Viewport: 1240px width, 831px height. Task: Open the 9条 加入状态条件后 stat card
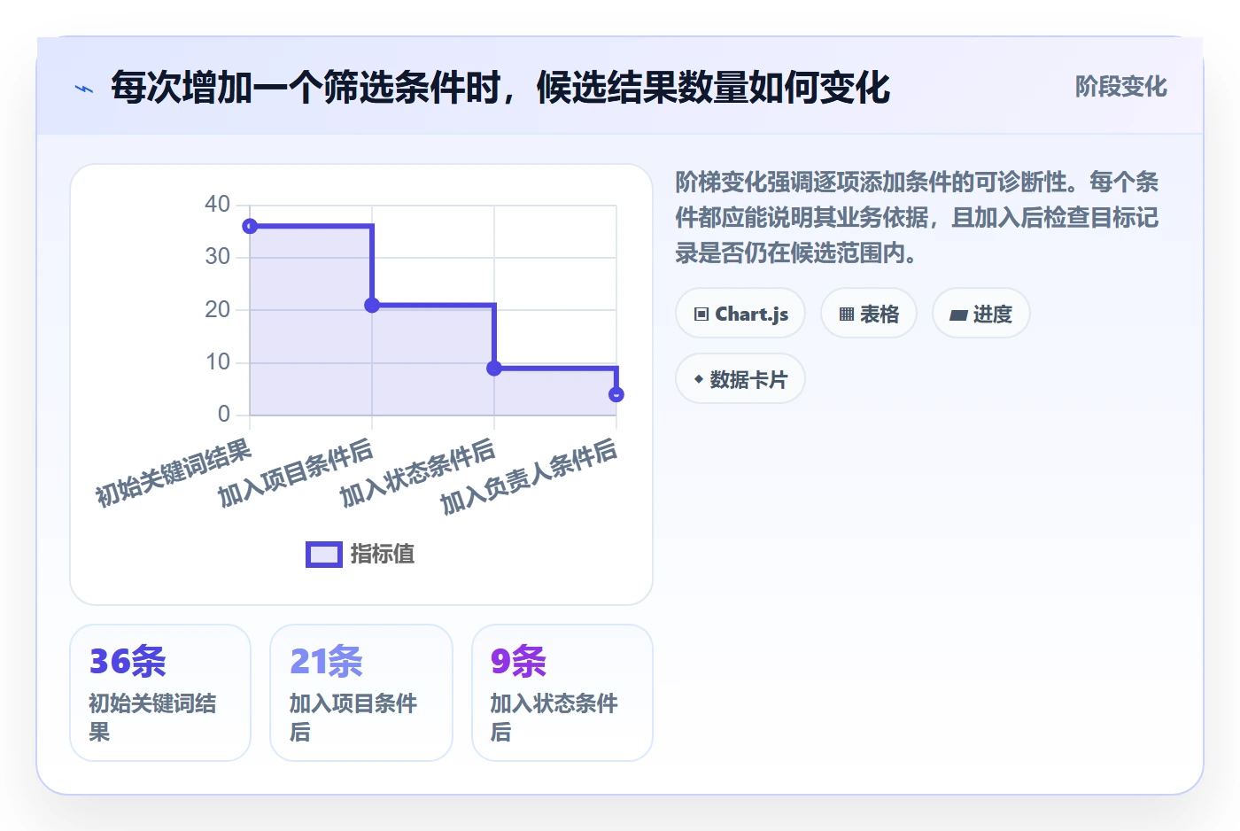(562, 693)
